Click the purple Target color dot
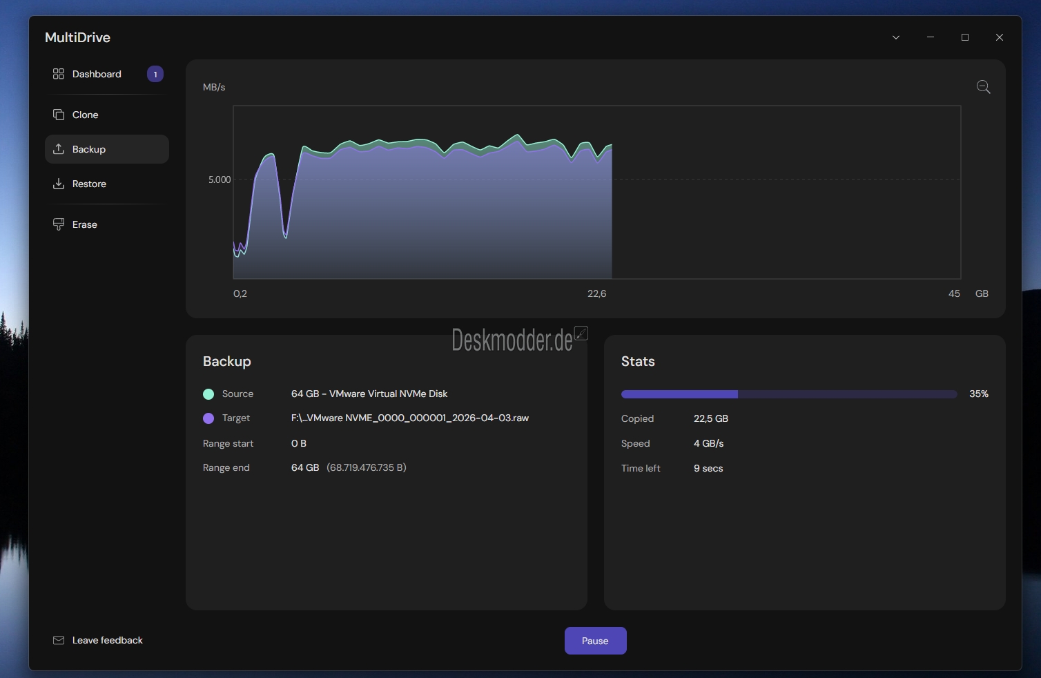The image size is (1041, 678). point(208,418)
